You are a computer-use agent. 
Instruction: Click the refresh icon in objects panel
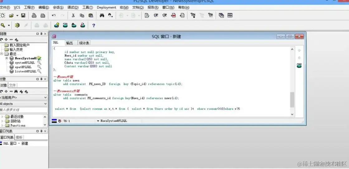[x=2, y=92]
